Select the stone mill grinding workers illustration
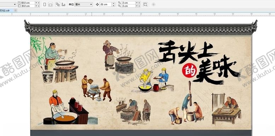This screenshot has width=275, height=136. (x=97, y=88)
